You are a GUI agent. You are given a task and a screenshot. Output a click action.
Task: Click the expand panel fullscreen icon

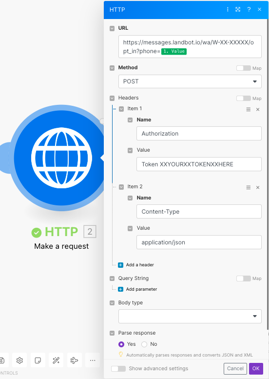(238, 9)
